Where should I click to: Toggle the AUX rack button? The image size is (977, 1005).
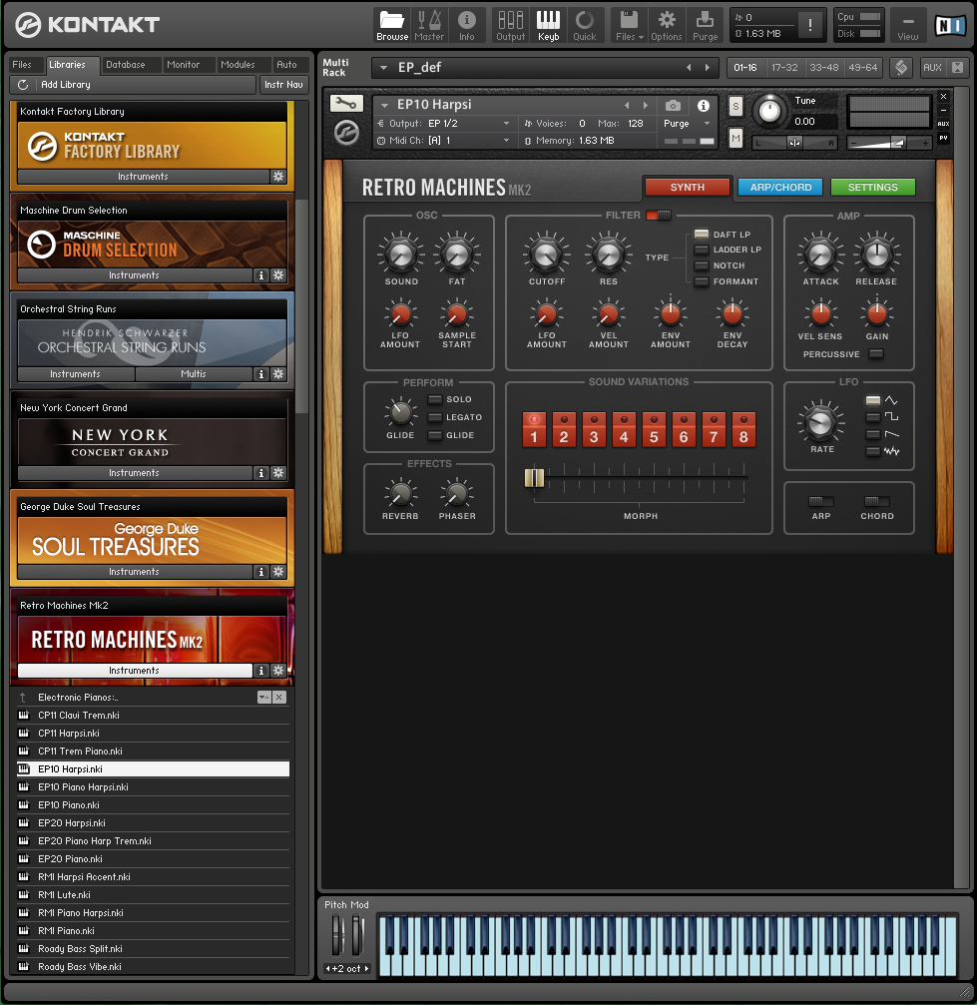pos(932,67)
